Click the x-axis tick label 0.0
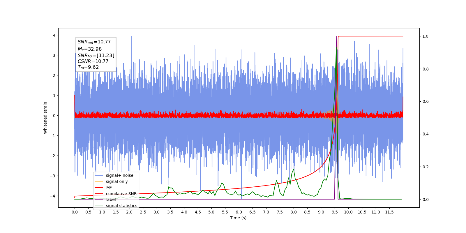 coord(75,212)
